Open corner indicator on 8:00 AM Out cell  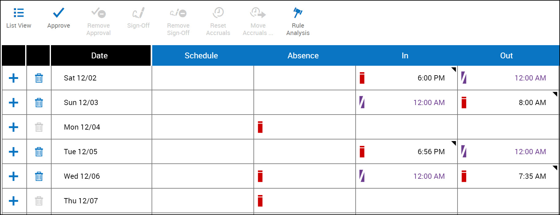(x=555, y=94)
